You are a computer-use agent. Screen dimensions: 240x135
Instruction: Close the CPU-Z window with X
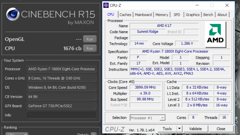coord(227,5)
